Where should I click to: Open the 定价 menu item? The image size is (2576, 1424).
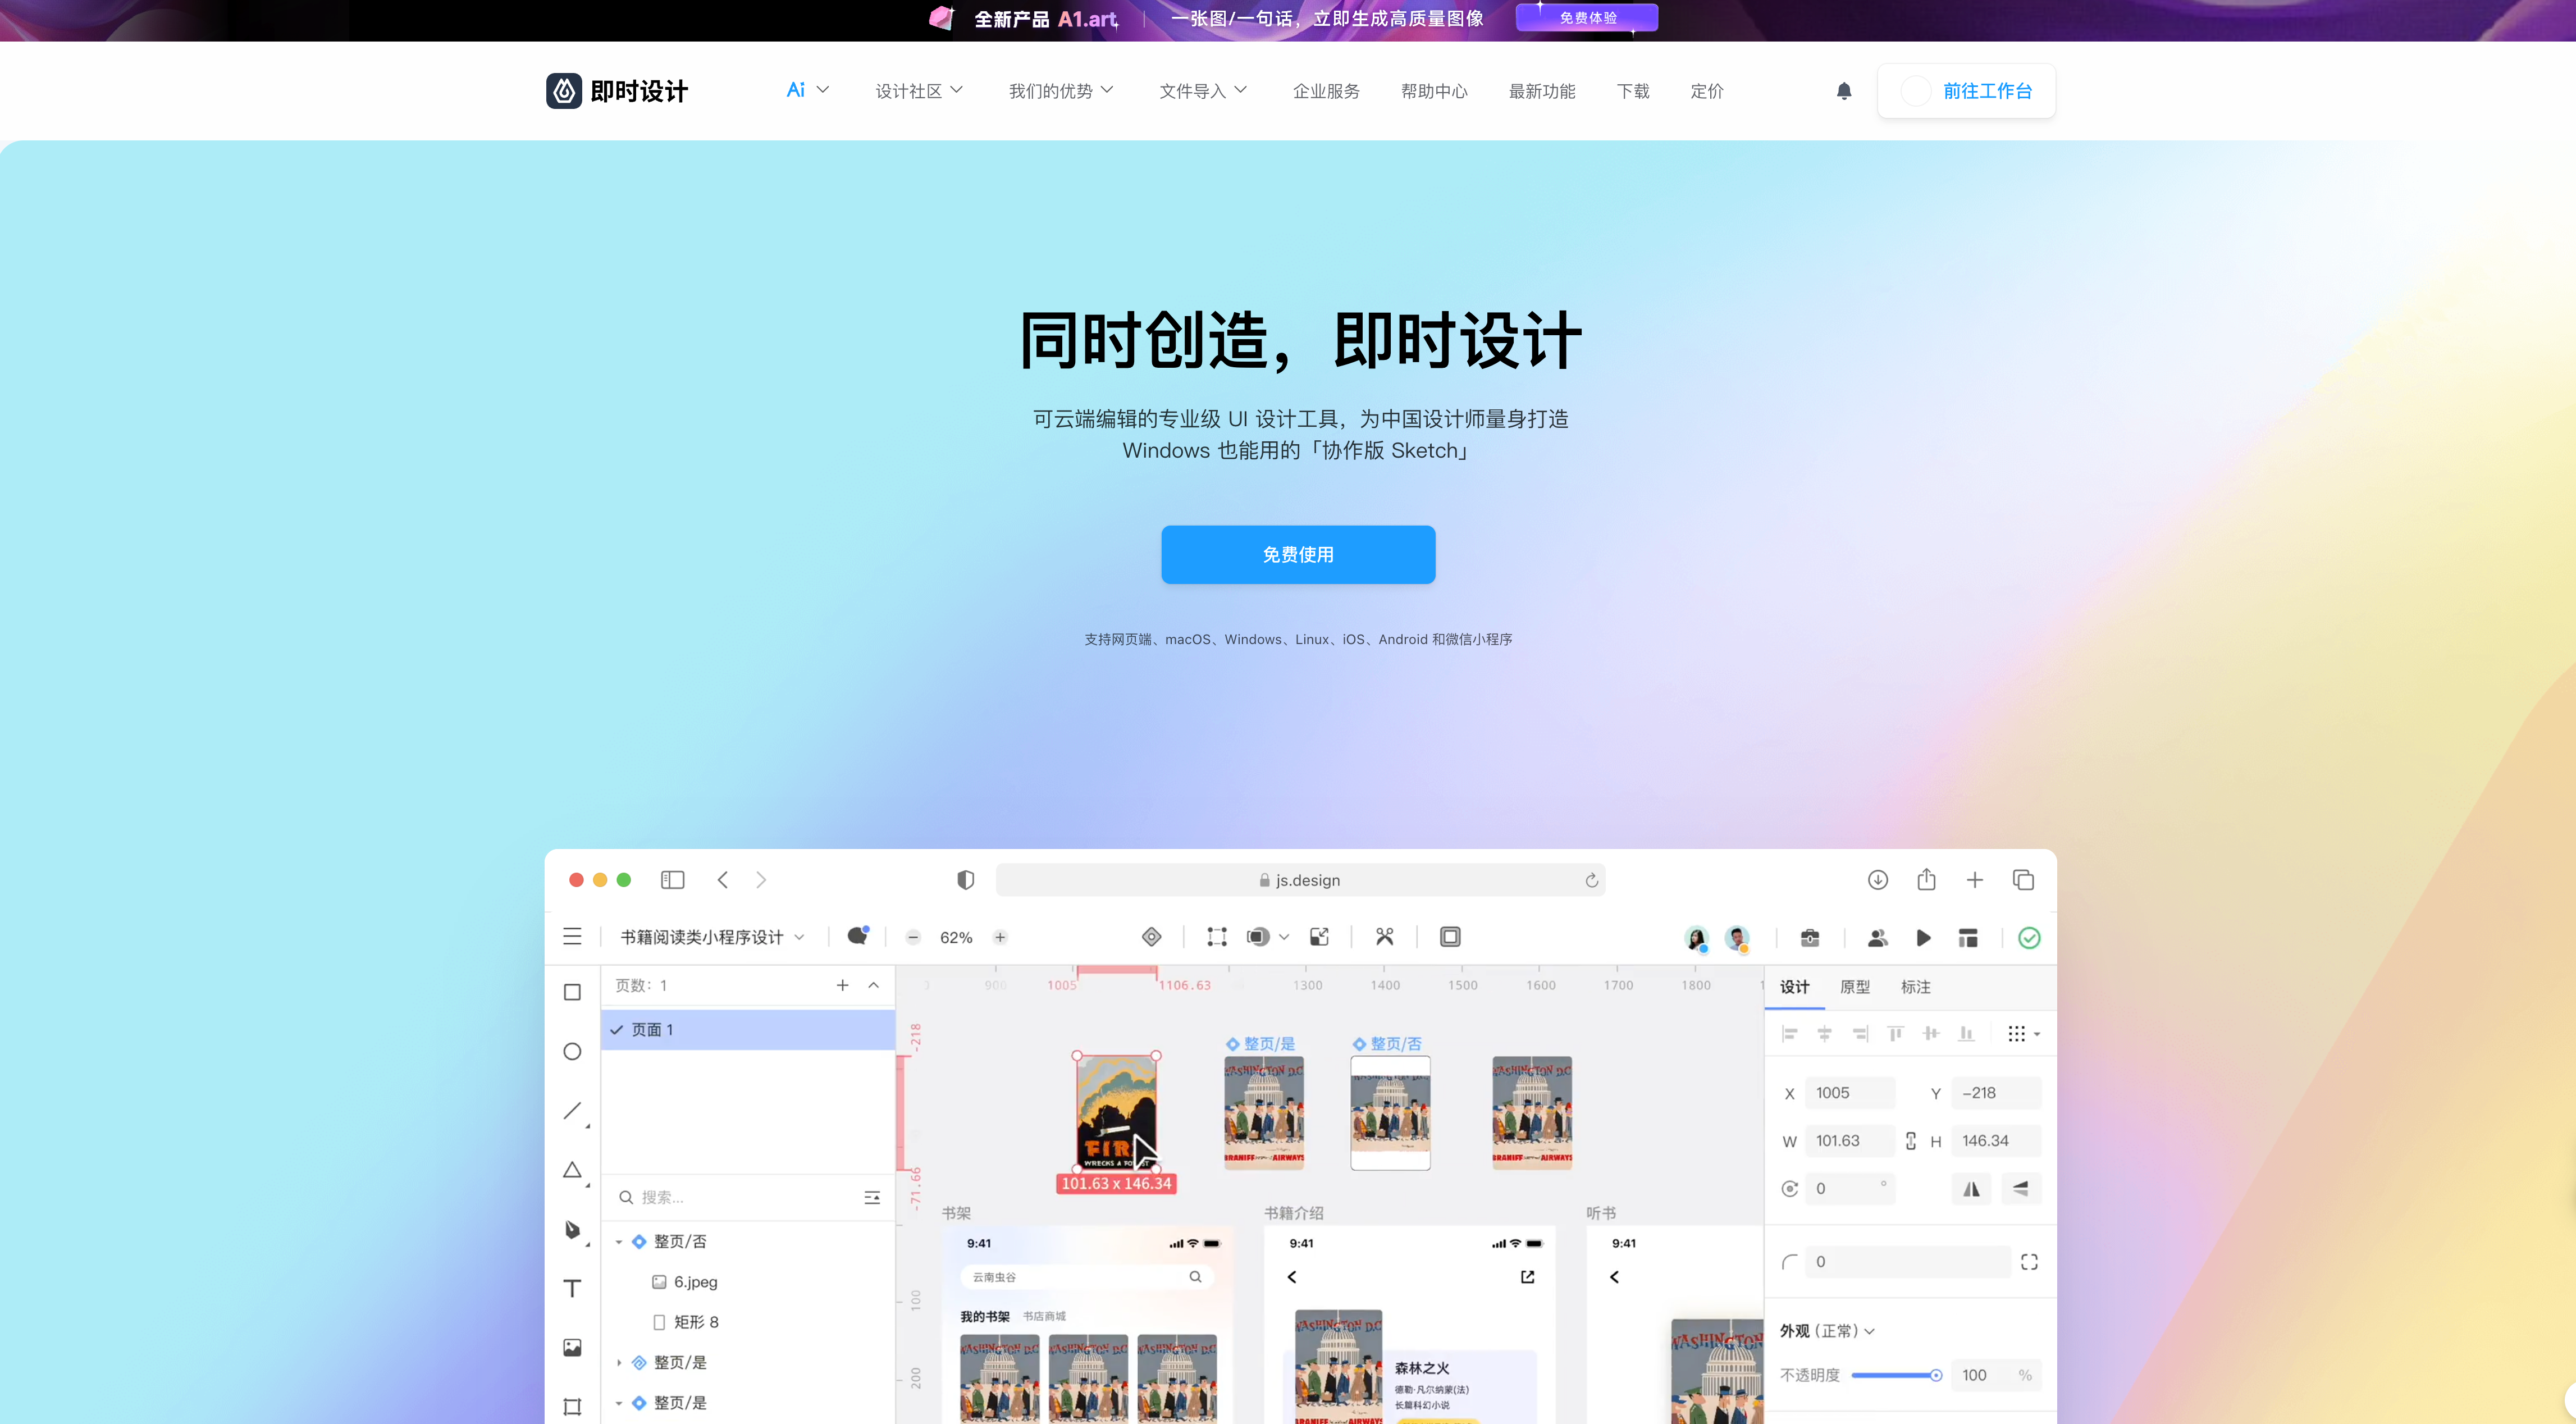pyautogui.click(x=1706, y=91)
